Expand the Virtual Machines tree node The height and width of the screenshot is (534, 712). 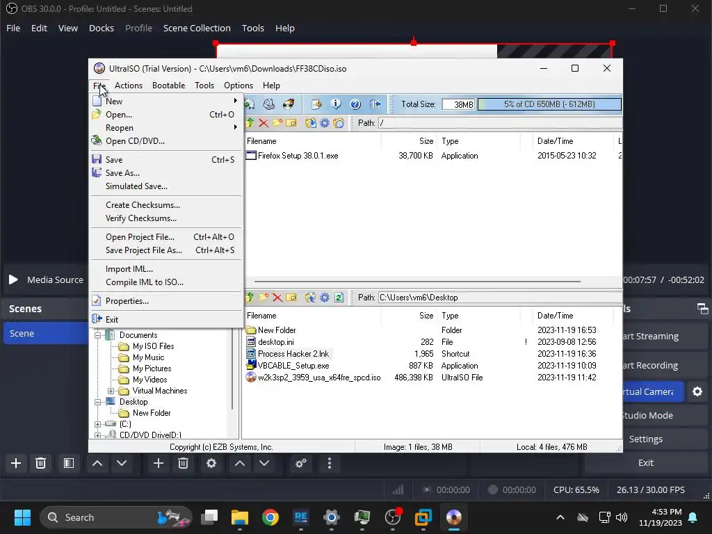[111, 391]
